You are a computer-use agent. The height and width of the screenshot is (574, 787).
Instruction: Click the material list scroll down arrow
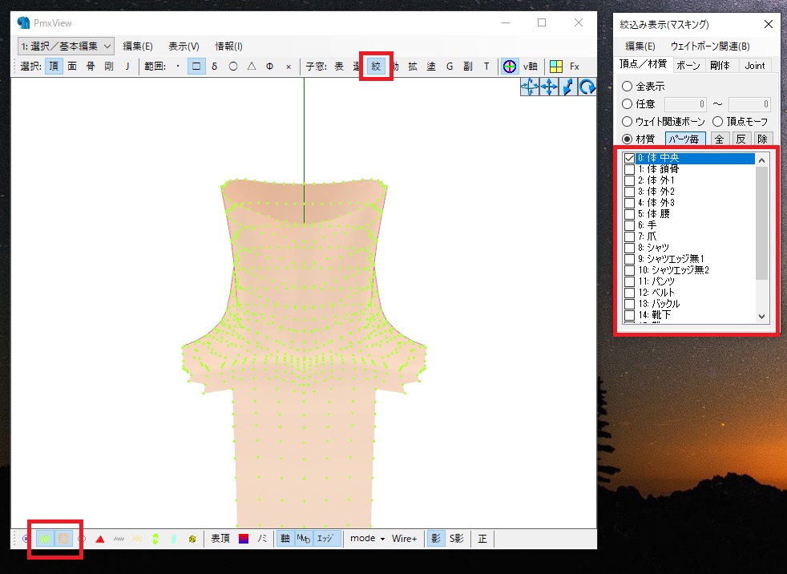click(762, 317)
